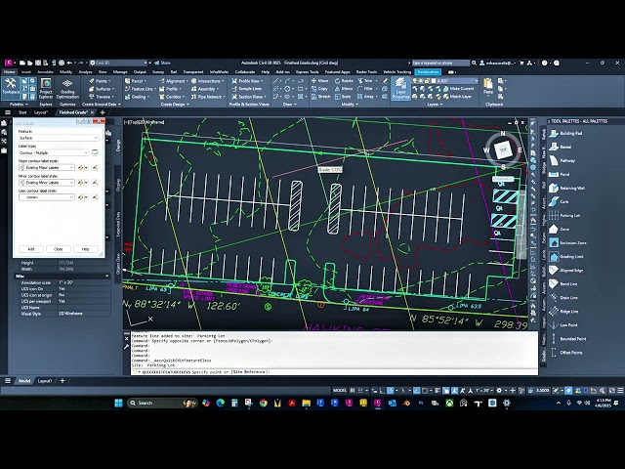This screenshot has height=469, width=625.
Task: Expand the Points ribbon dropdown
Action: (x=100, y=80)
